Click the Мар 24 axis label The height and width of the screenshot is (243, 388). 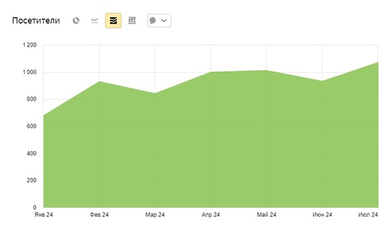coord(155,215)
